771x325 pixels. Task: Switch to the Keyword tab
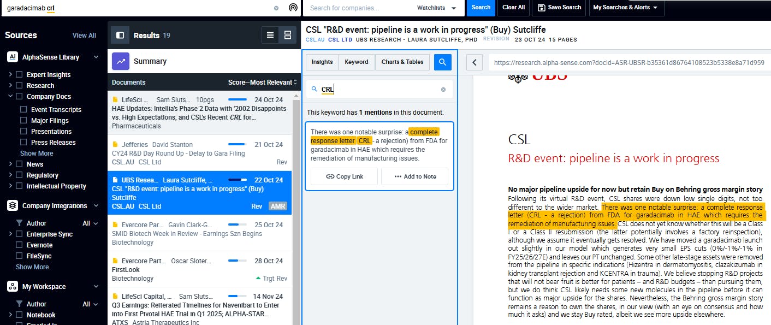coord(357,62)
